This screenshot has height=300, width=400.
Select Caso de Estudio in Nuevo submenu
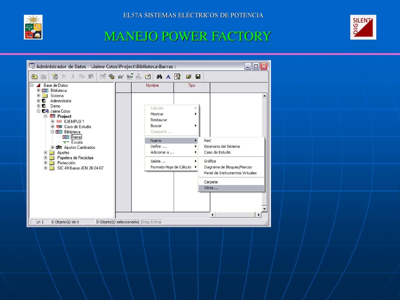231,152
